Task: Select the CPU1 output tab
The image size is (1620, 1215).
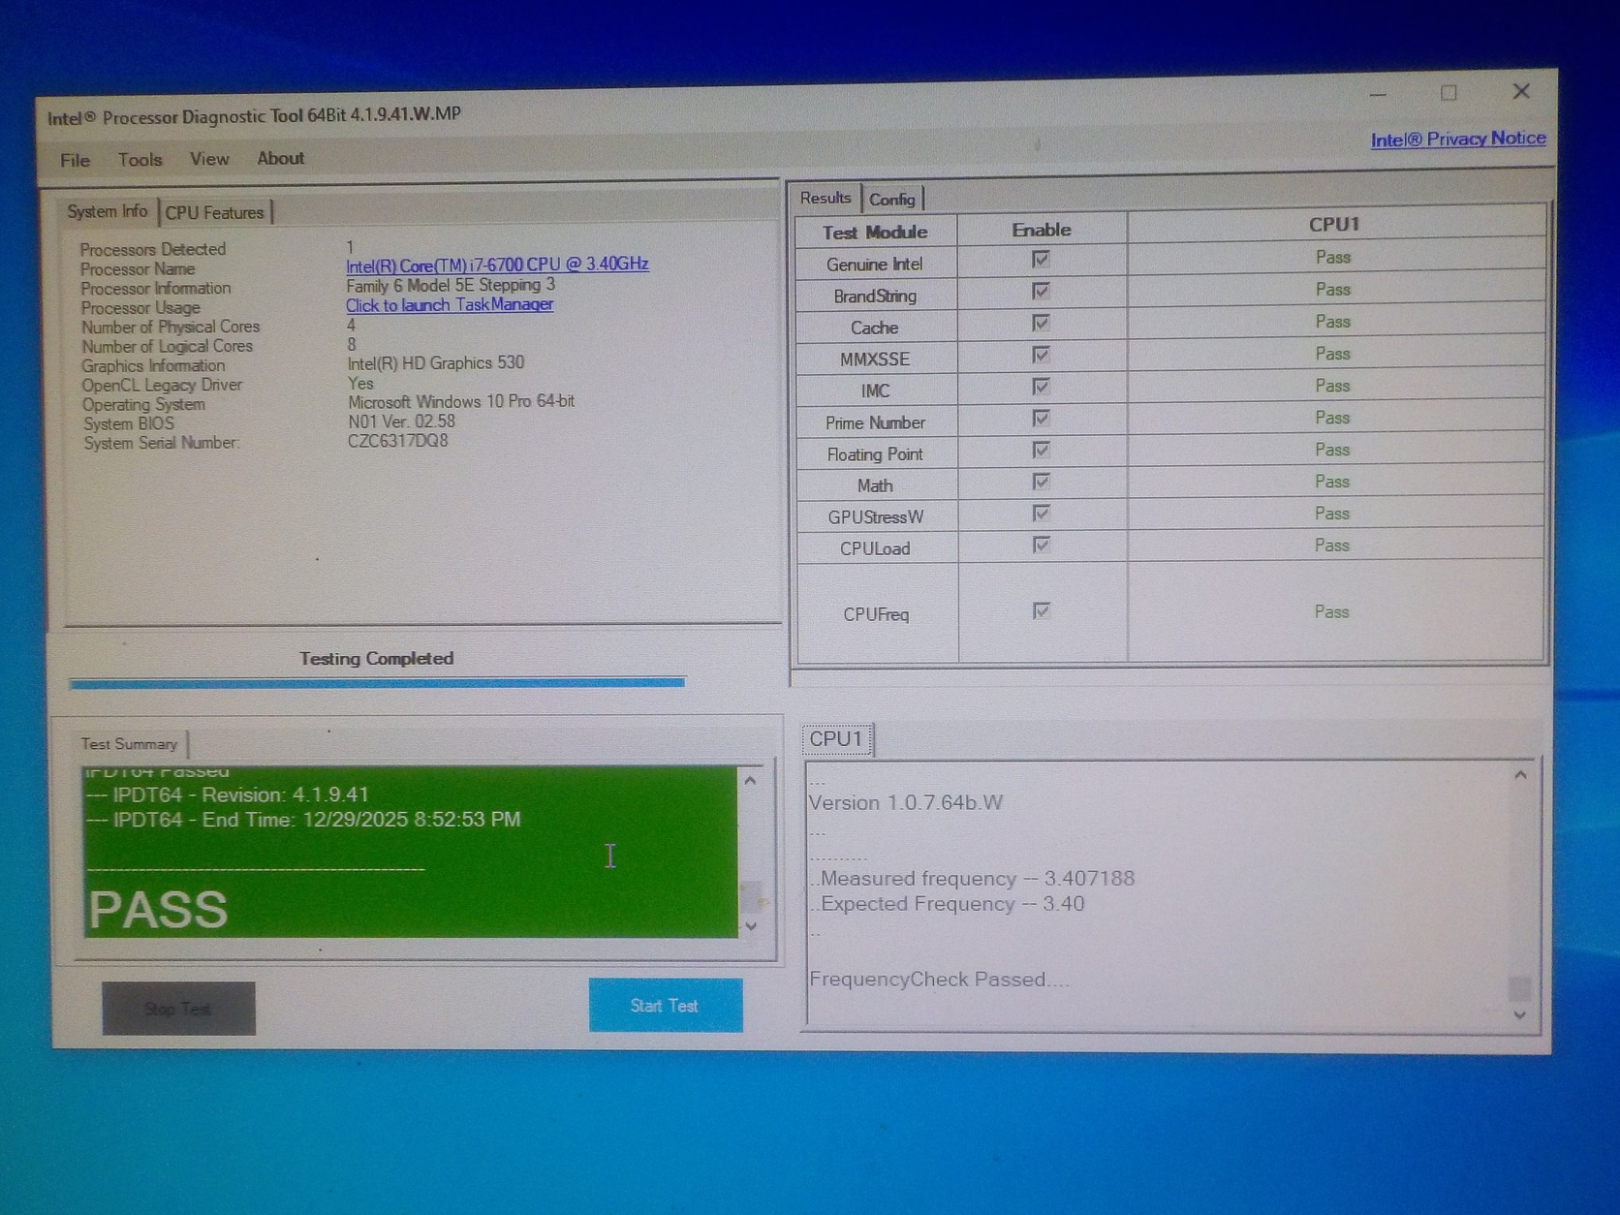Action: point(836,738)
